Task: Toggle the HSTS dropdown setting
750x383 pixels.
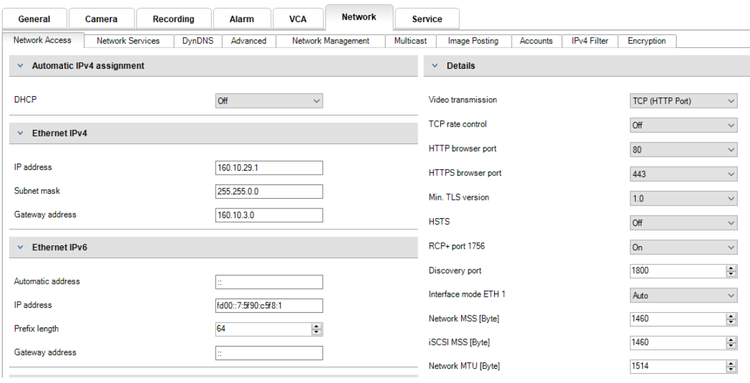Action: coord(683,223)
